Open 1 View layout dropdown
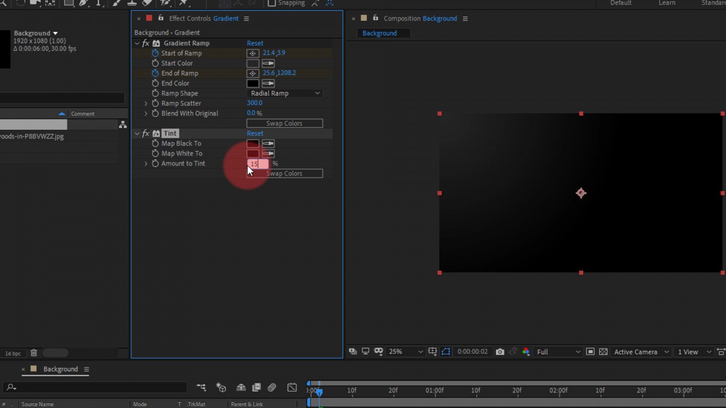Image resolution: width=726 pixels, height=408 pixels. point(695,352)
